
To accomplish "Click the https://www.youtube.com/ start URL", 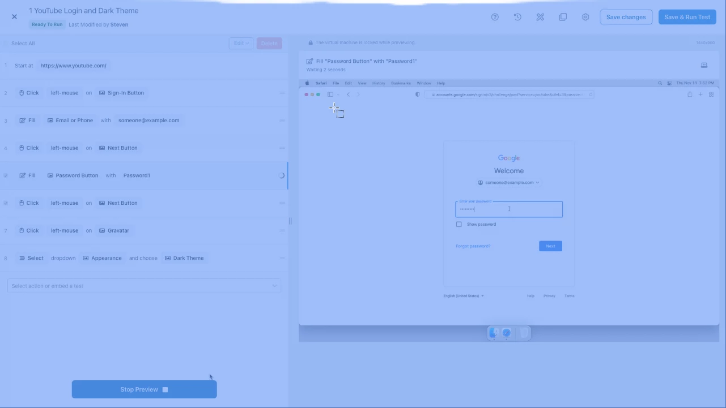I will pos(73,66).
